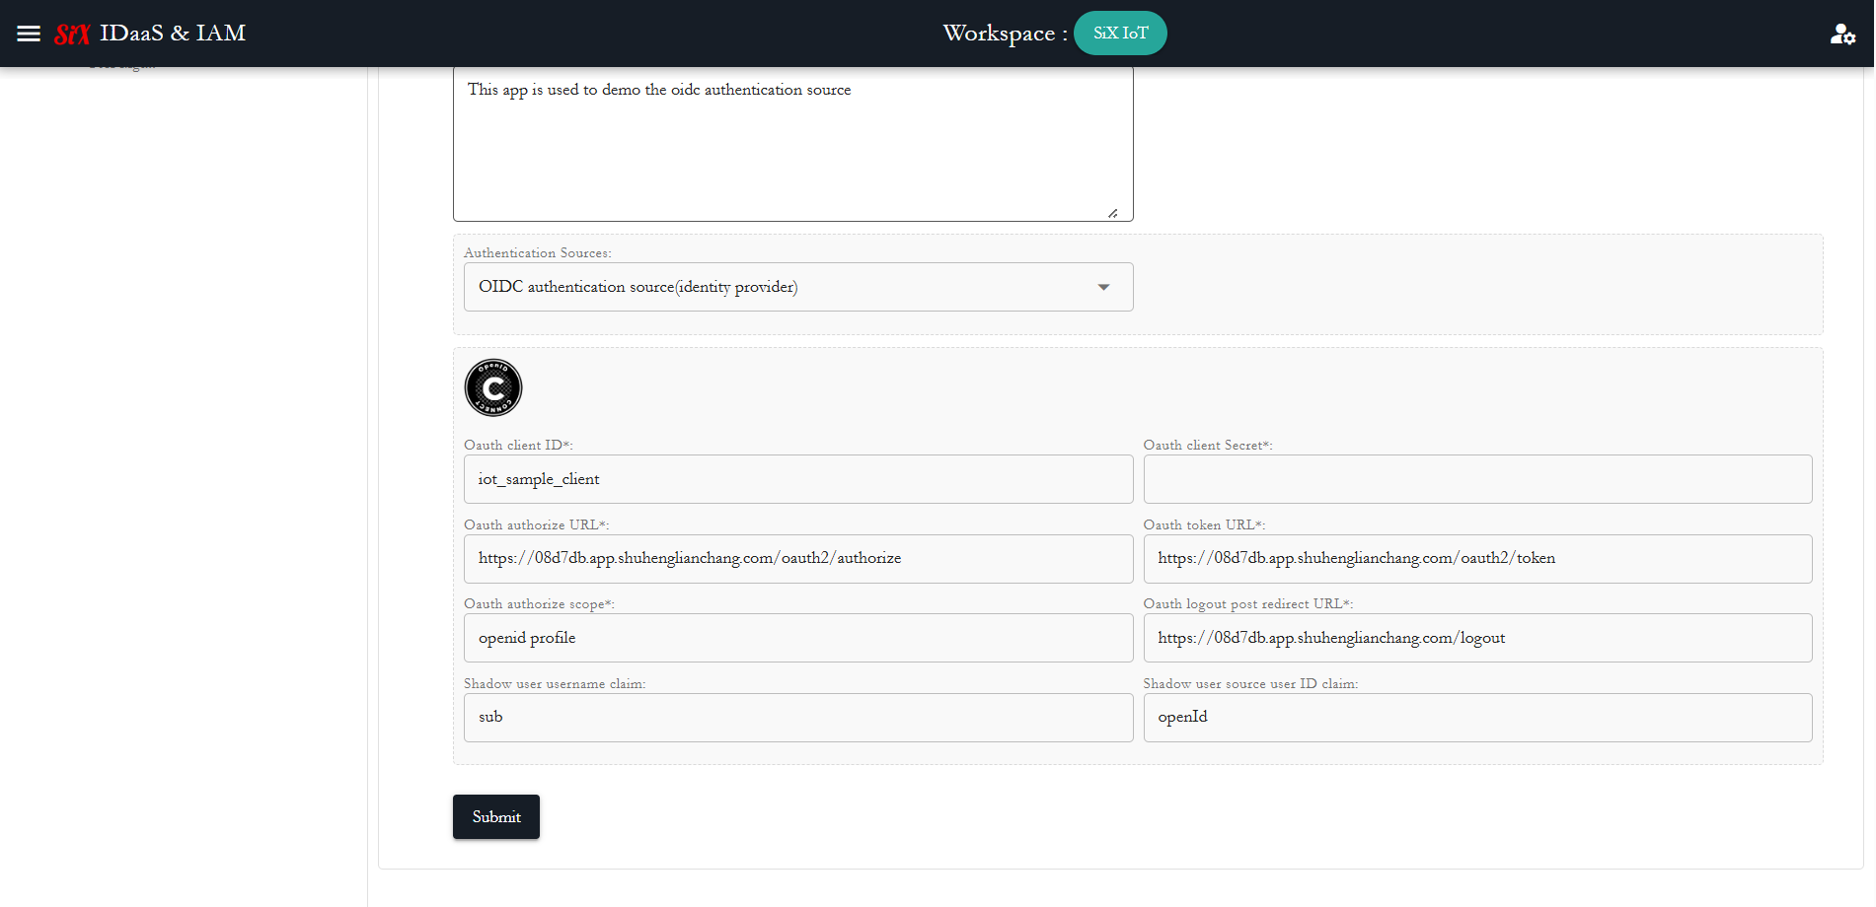Screen dimensions: 1876x907
Task: Click the Authentication Sources dropdown arrow
Action: 1103,287
